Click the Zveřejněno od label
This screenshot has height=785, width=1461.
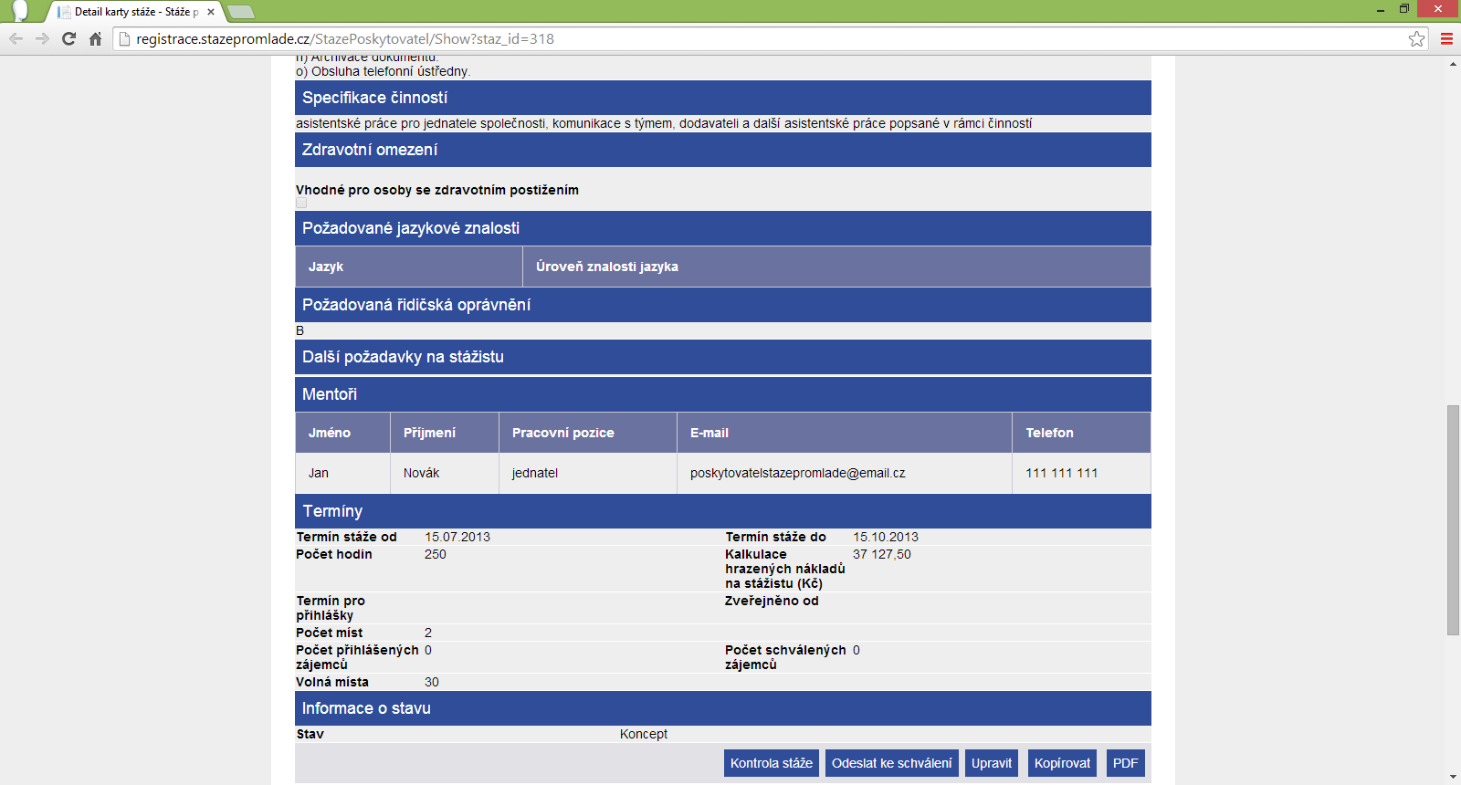(x=772, y=601)
